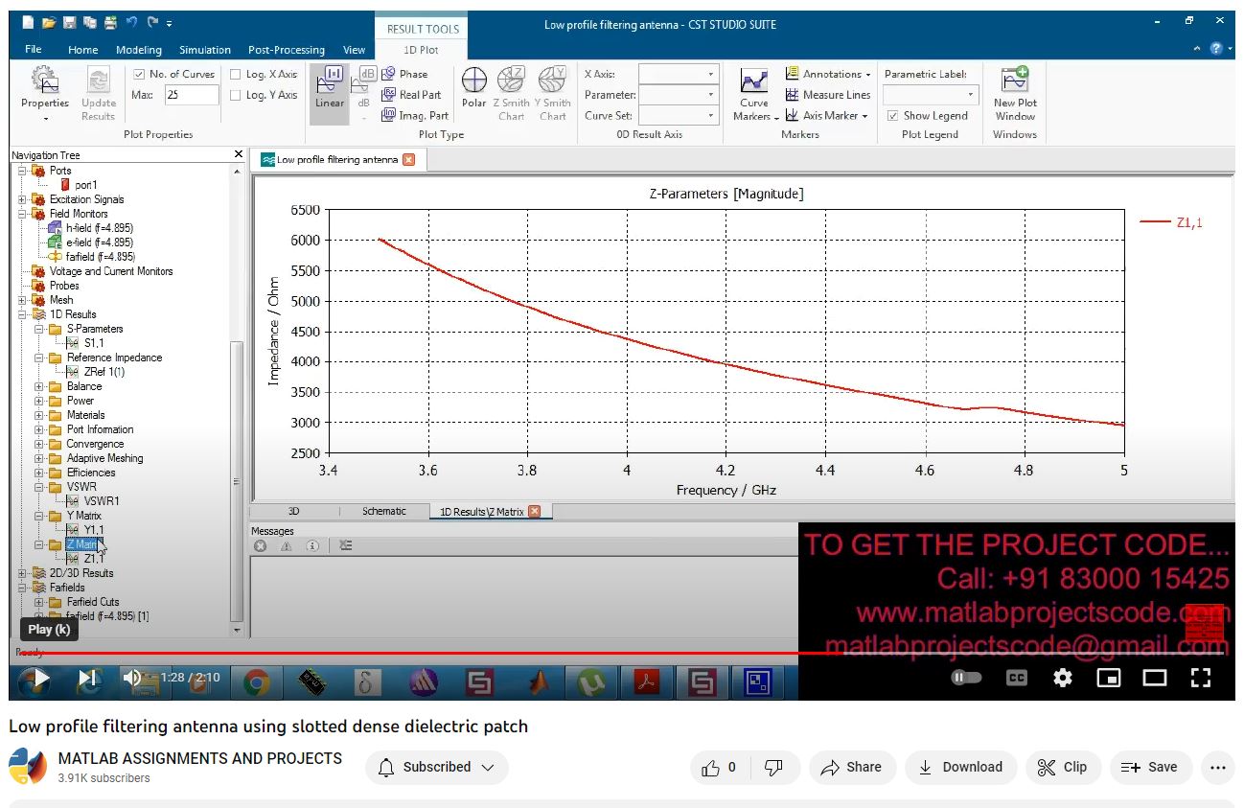Switch to the Post-Processing ribbon tab
The height and width of the screenshot is (808, 1244).
tap(286, 50)
